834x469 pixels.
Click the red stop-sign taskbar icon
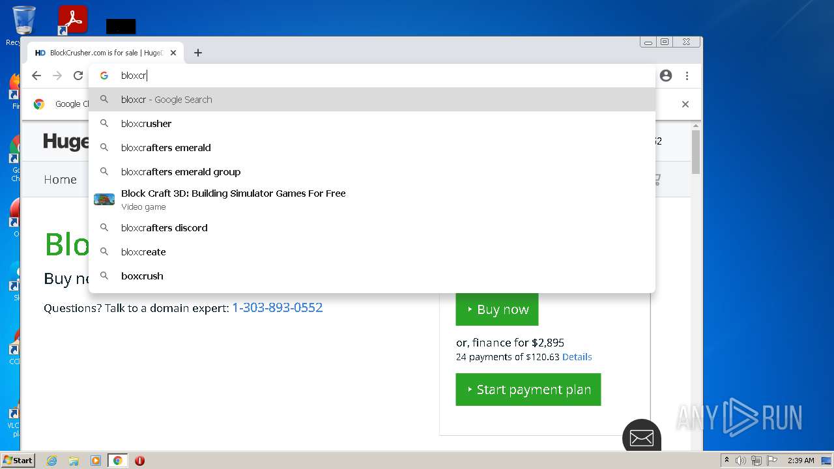(139, 461)
